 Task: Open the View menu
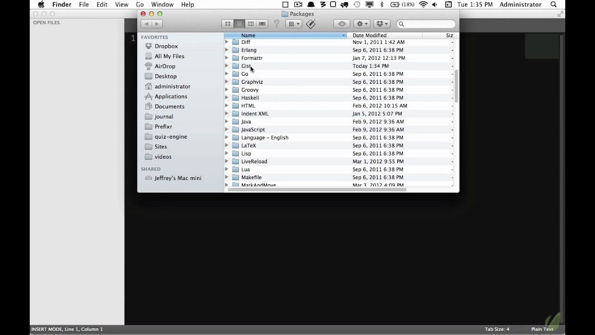121,5
